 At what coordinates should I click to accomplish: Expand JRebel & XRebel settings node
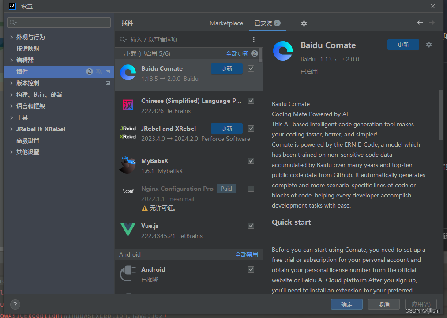11,129
